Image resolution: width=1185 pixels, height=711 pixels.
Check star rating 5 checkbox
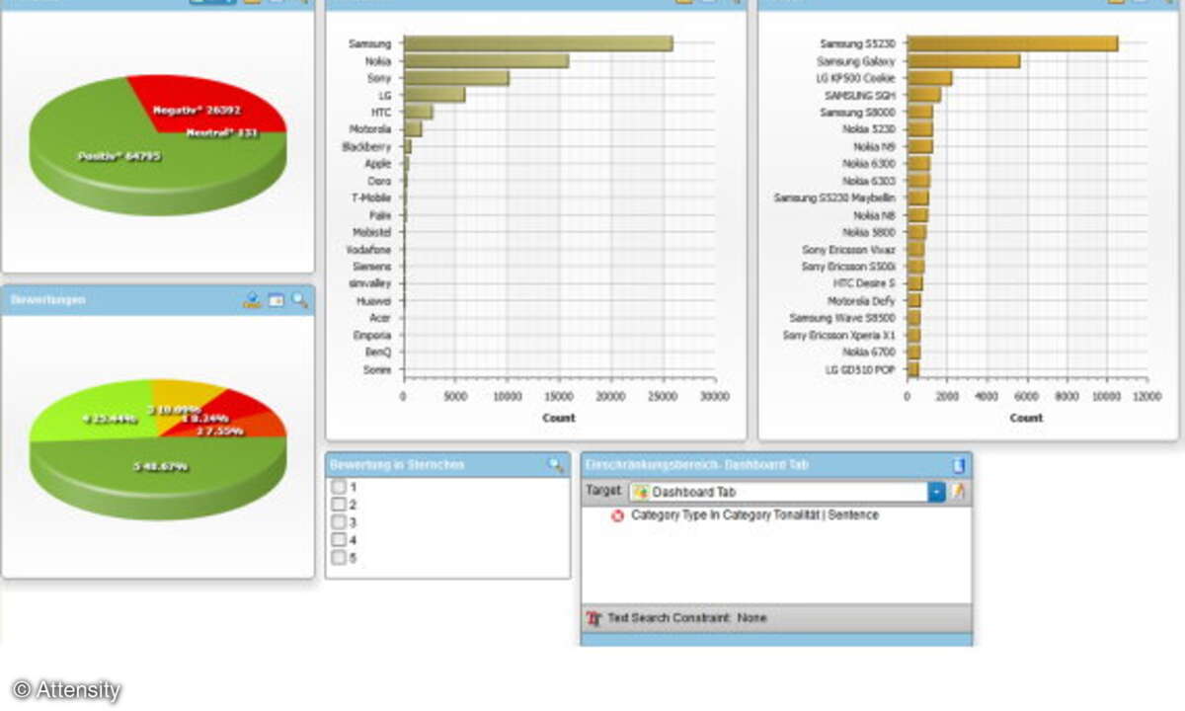click(x=339, y=558)
